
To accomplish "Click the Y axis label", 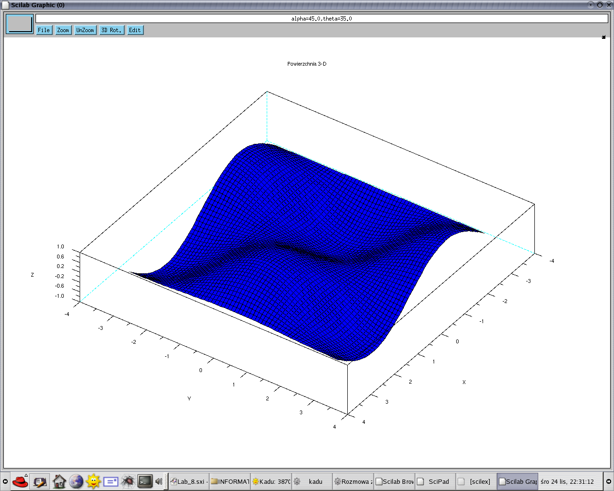I will pos(189,398).
